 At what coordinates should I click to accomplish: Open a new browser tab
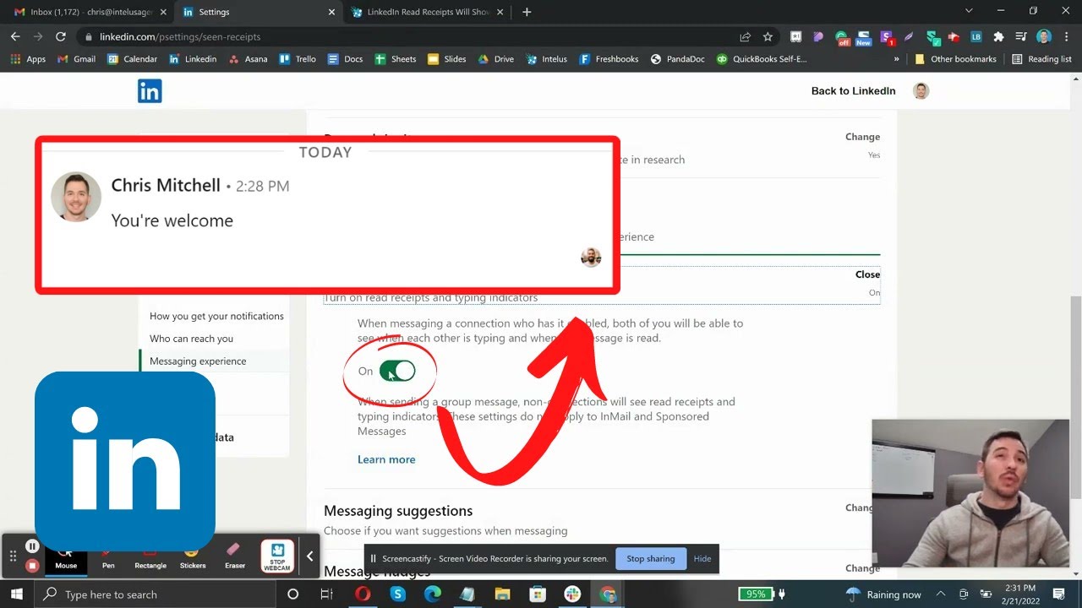527,12
